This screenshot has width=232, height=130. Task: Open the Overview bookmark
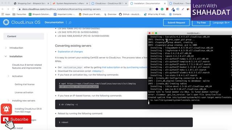[x=110, y=14]
